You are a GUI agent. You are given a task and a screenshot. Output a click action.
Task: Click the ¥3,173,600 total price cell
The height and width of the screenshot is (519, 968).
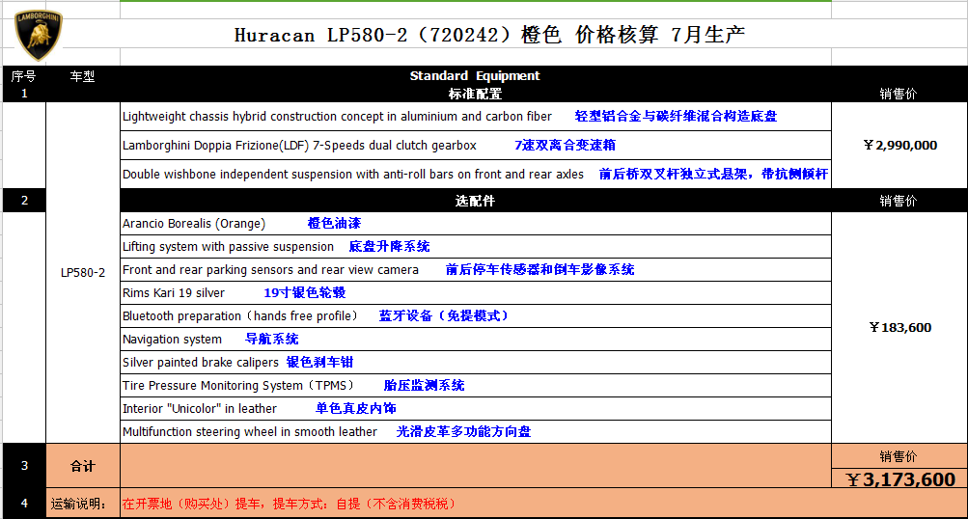[899, 478]
